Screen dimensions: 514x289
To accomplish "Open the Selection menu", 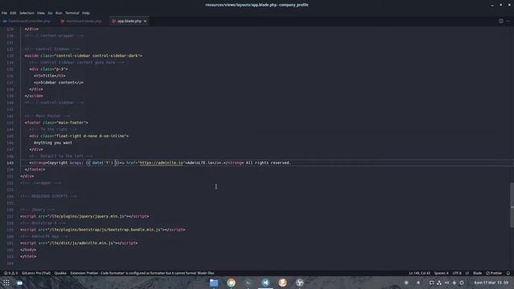I will point(27,13).
